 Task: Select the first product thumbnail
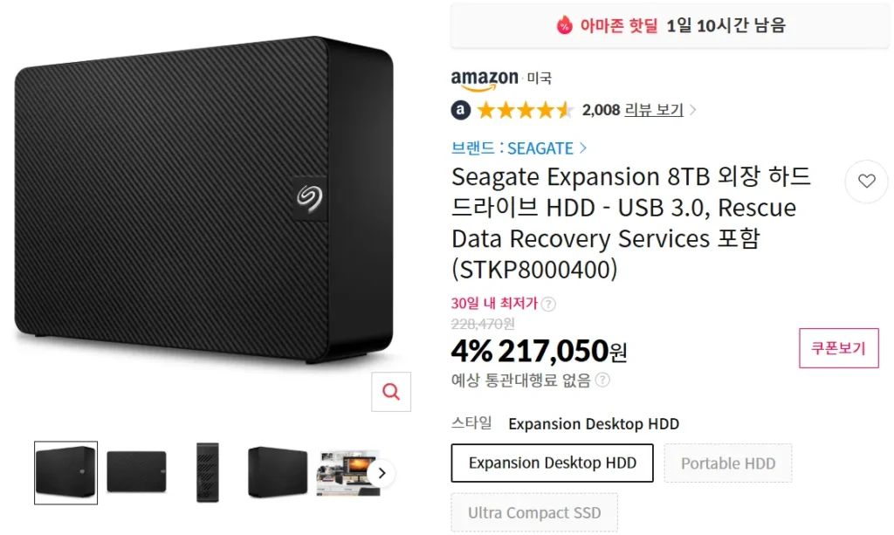click(x=65, y=471)
